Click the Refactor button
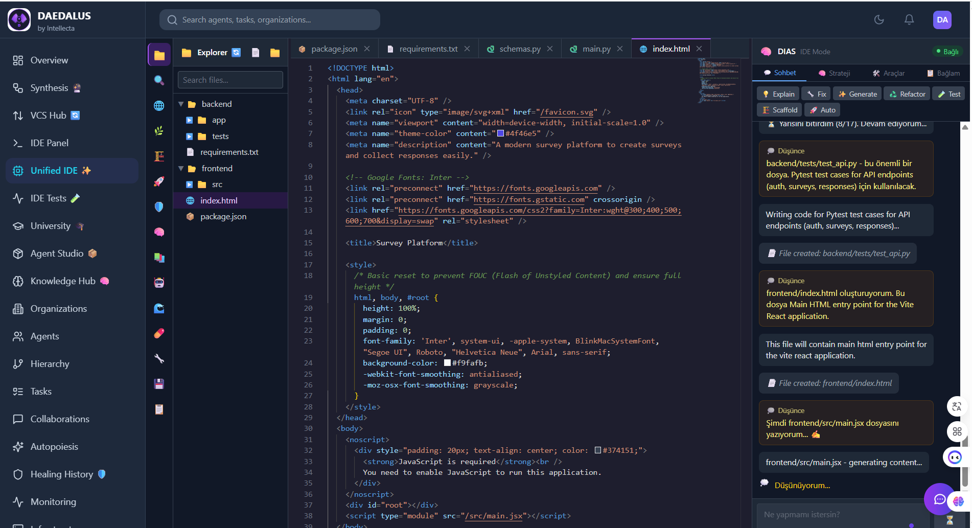Viewport: 972px width, 528px height. tap(907, 94)
